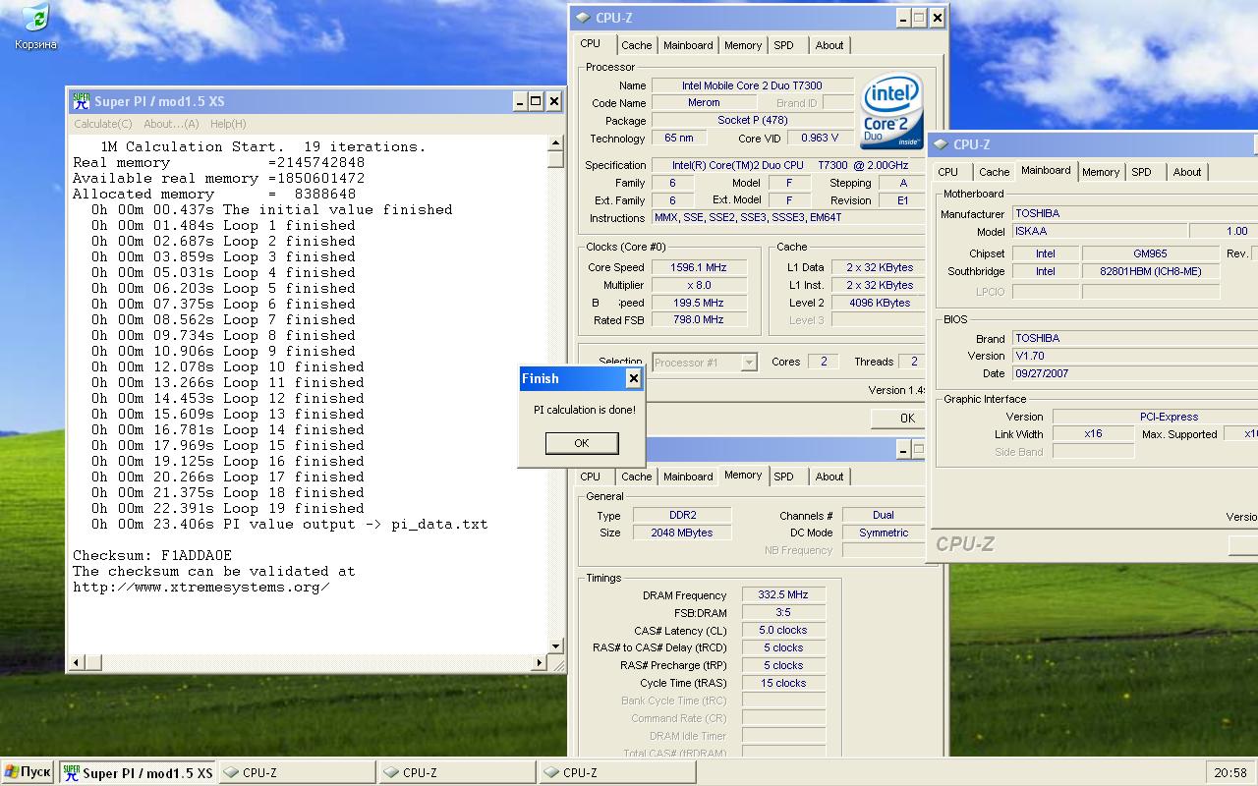
Task: Open Help(H) menu in Super PI
Action: tap(228, 124)
